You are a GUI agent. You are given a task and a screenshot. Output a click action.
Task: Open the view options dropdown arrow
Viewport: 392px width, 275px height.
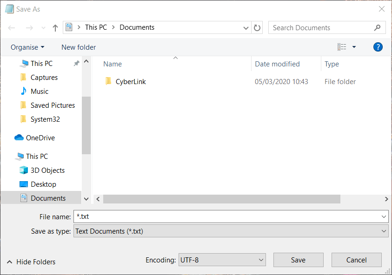[x=354, y=47]
